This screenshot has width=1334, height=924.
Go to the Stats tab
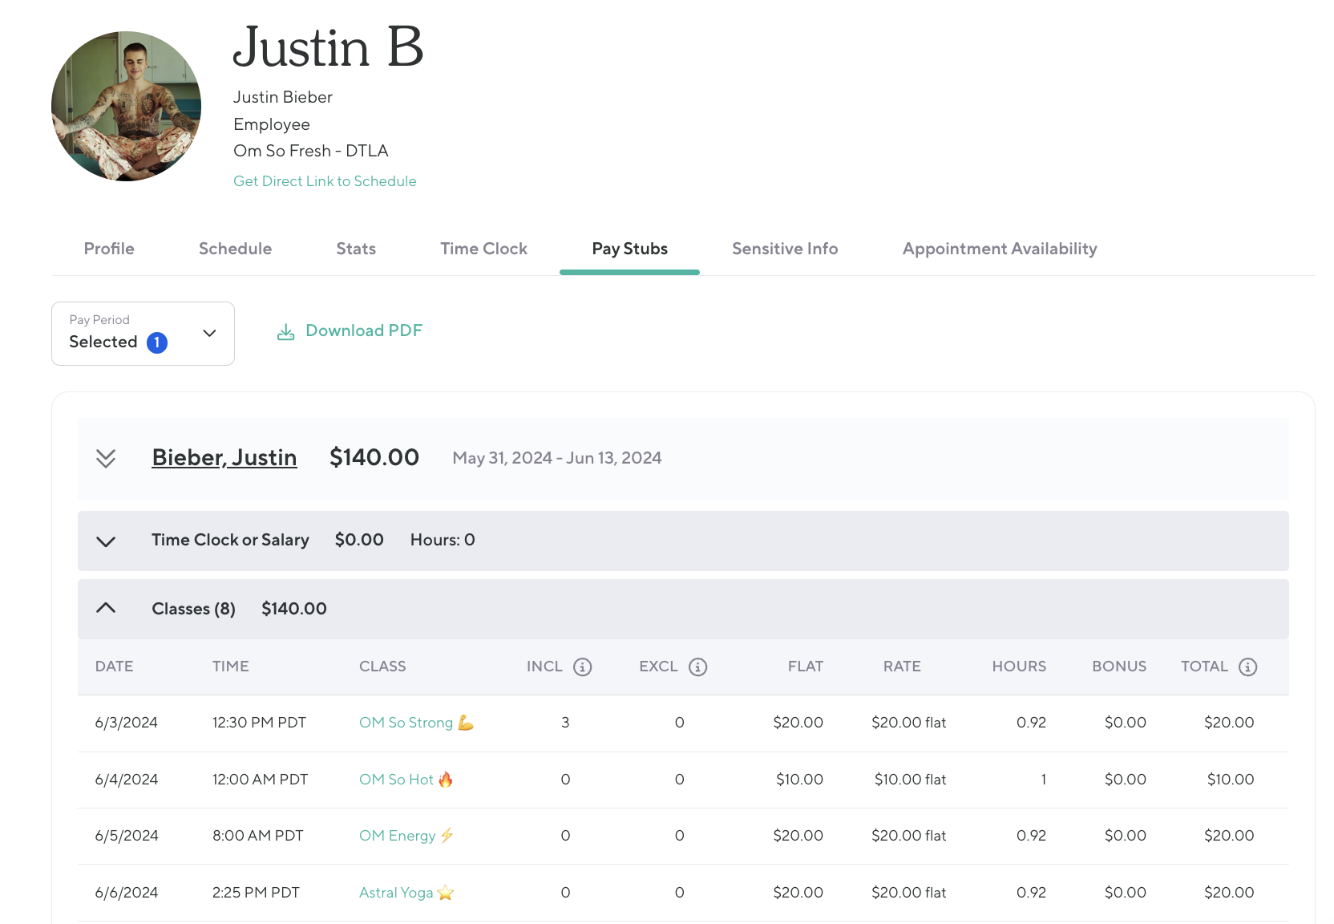[356, 249]
